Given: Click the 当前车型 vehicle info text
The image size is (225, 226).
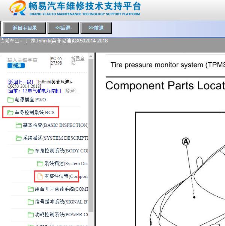Looking at the screenshot, I should pos(54,41).
